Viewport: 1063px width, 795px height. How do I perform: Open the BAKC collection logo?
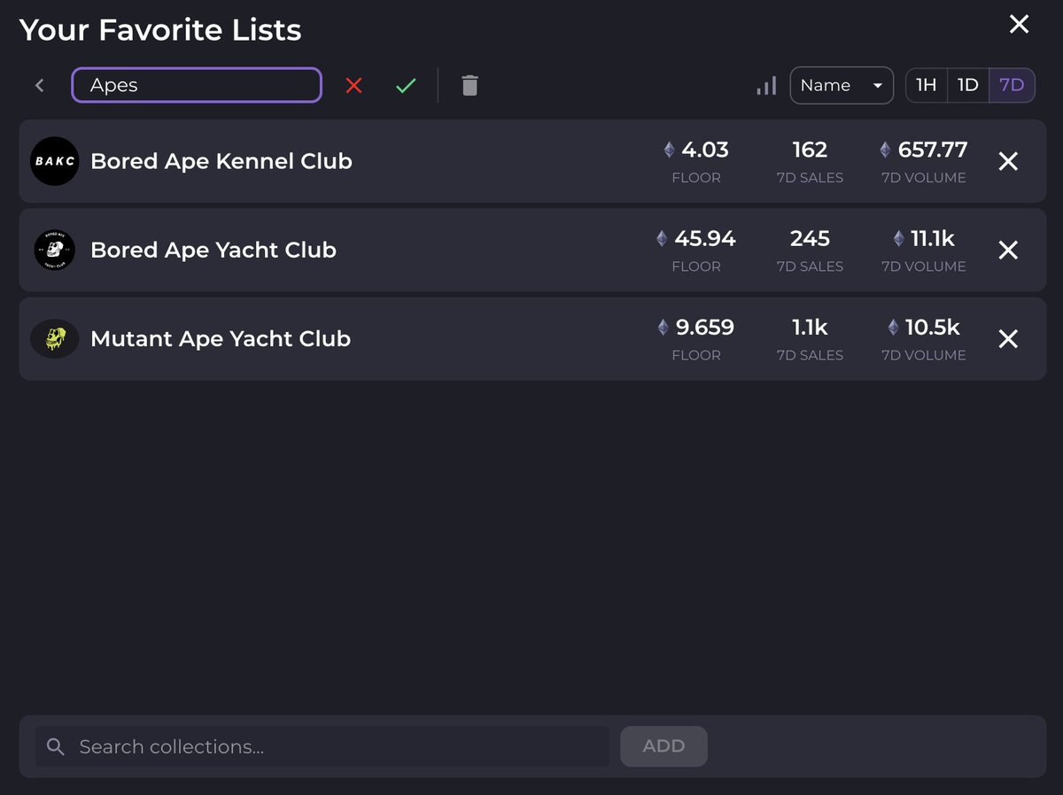(54, 161)
